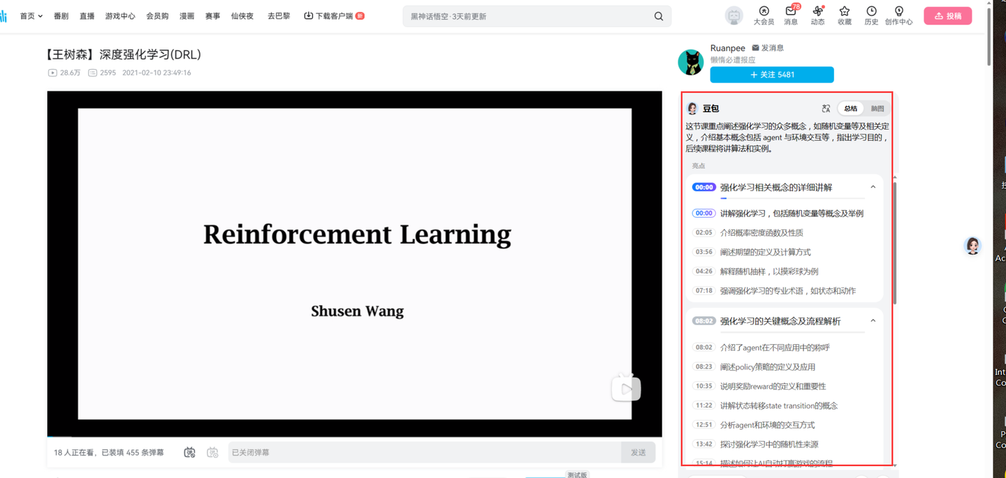Click 下载客户端 download link
Viewport: 1006px width, 478px height.
[334, 16]
